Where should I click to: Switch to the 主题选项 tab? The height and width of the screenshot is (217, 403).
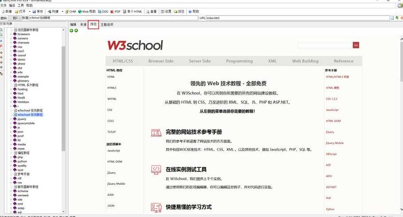coord(107,25)
